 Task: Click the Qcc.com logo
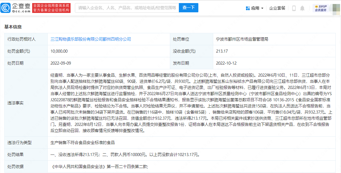point(15,8)
